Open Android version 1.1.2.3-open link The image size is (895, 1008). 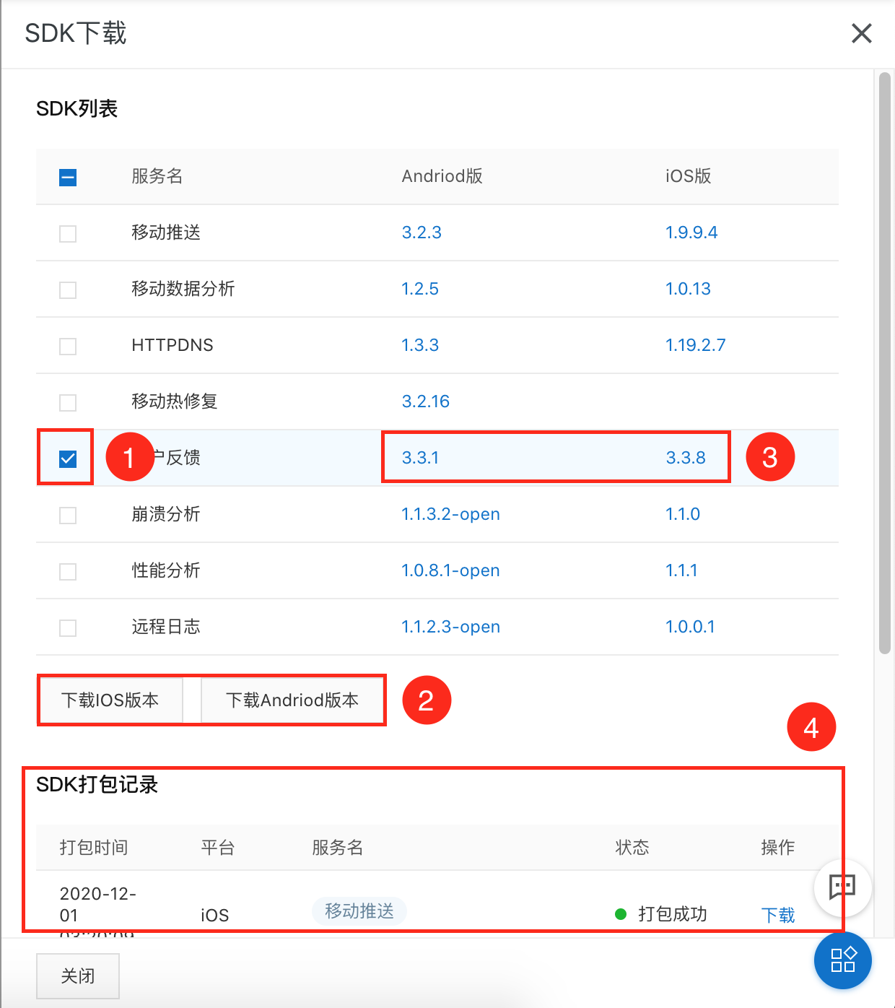coord(451,627)
